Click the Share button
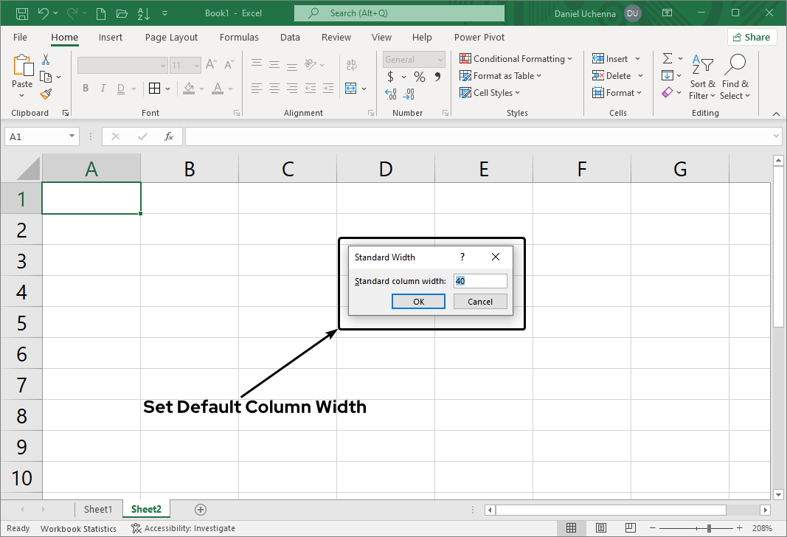The height and width of the screenshot is (537, 787). [752, 36]
